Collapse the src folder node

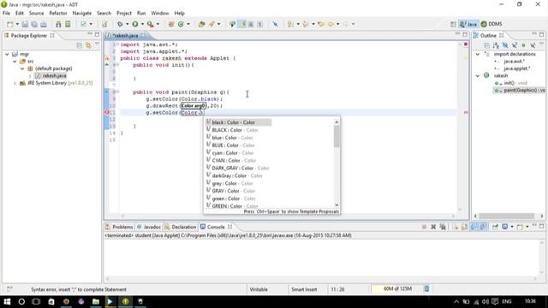[x=15, y=61]
